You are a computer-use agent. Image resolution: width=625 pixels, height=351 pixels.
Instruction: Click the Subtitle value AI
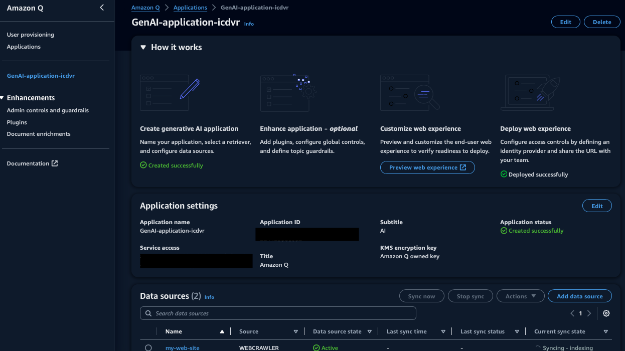(x=383, y=231)
